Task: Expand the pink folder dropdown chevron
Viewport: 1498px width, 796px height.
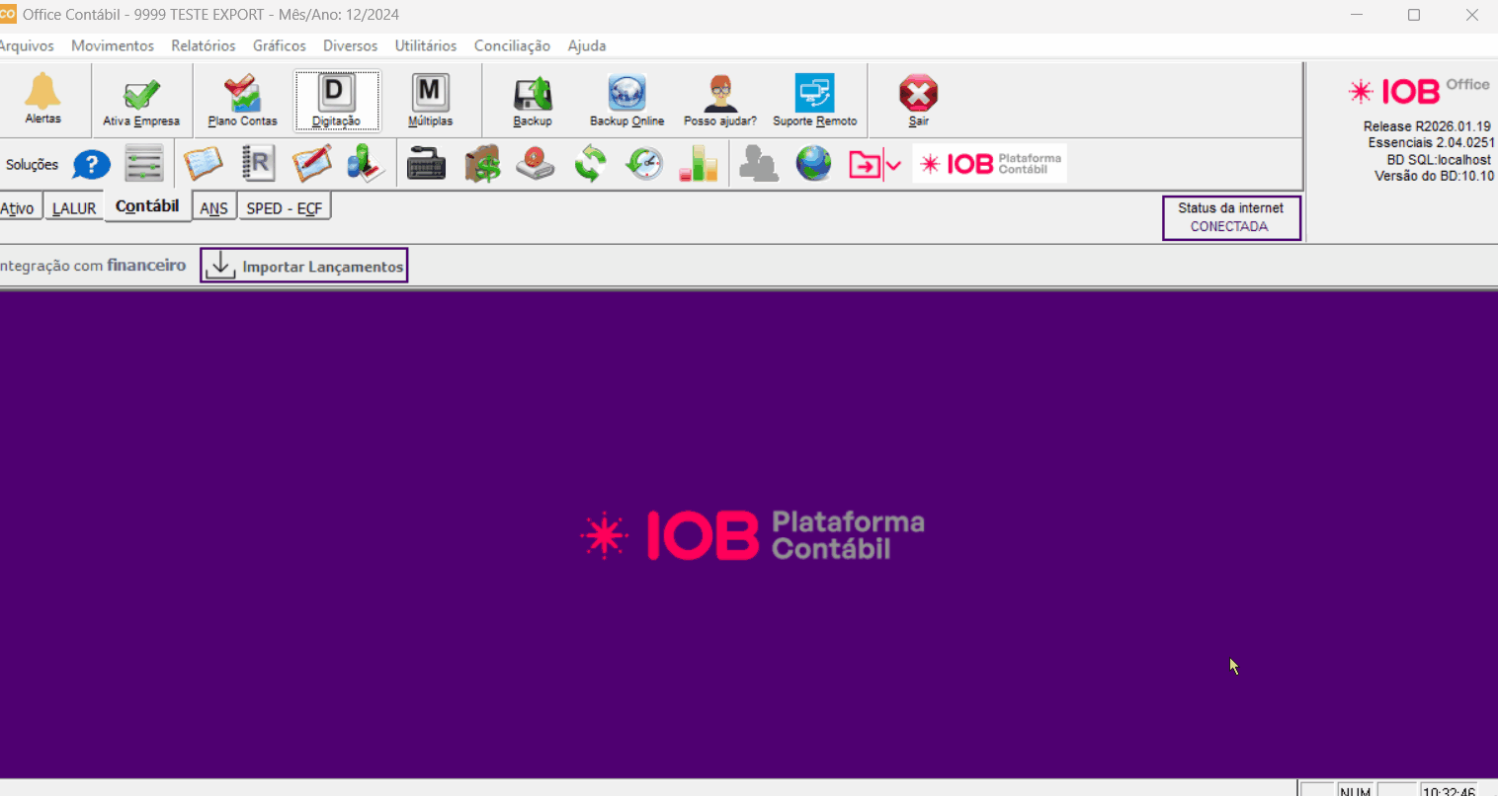Action: (x=894, y=165)
